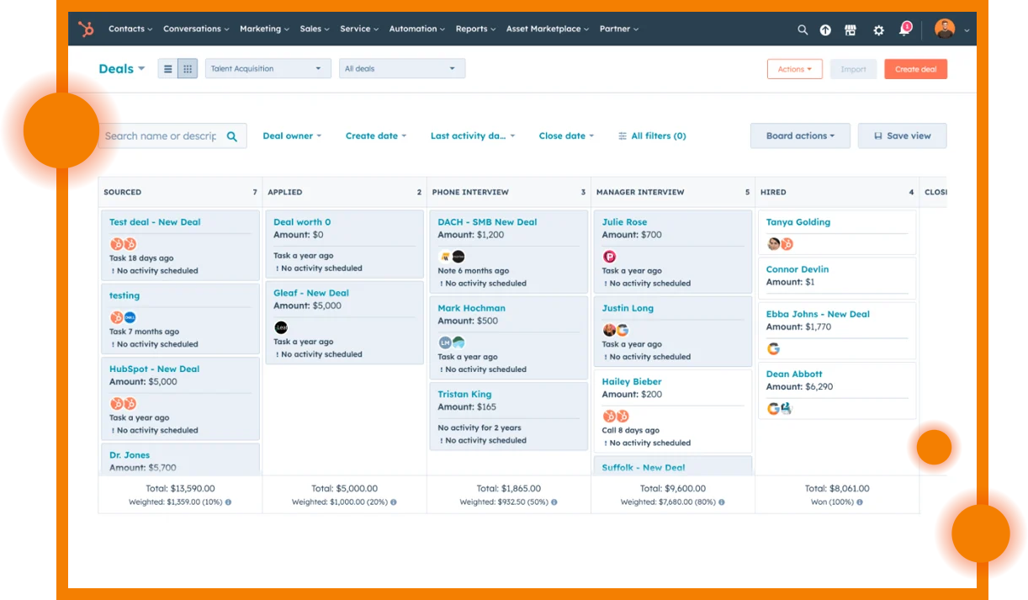Open the global search magnifying glass icon
1028x600 pixels.
(803, 29)
